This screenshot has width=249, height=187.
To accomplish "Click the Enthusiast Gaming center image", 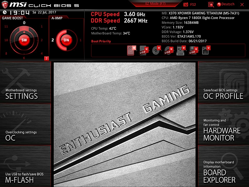I will 125,124.
